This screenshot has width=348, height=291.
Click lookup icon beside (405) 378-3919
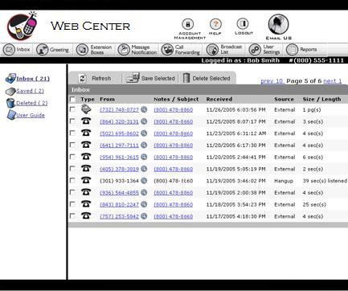pos(144,169)
